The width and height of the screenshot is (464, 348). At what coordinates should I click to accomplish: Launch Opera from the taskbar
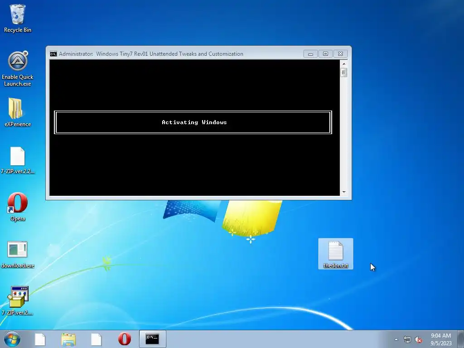click(x=124, y=339)
